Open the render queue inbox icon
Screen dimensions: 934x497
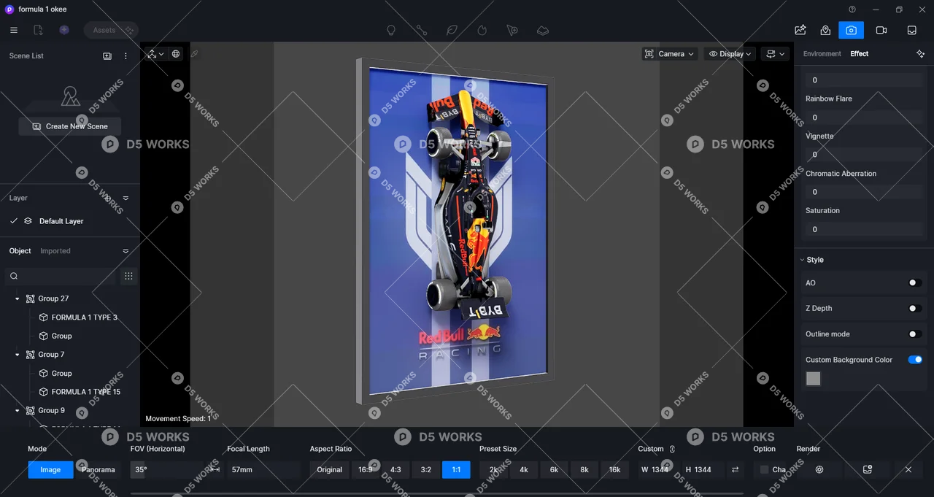(912, 30)
